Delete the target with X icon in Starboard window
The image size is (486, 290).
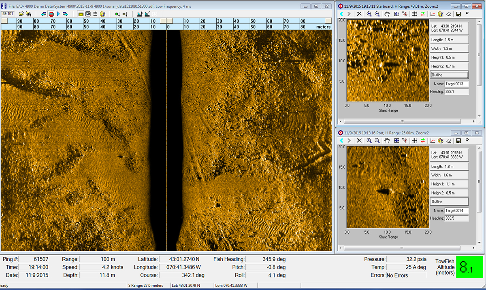[x=359, y=14]
